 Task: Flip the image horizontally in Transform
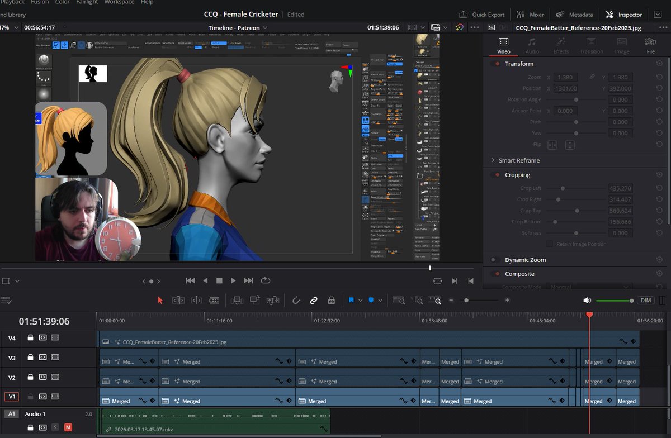pos(552,145)
